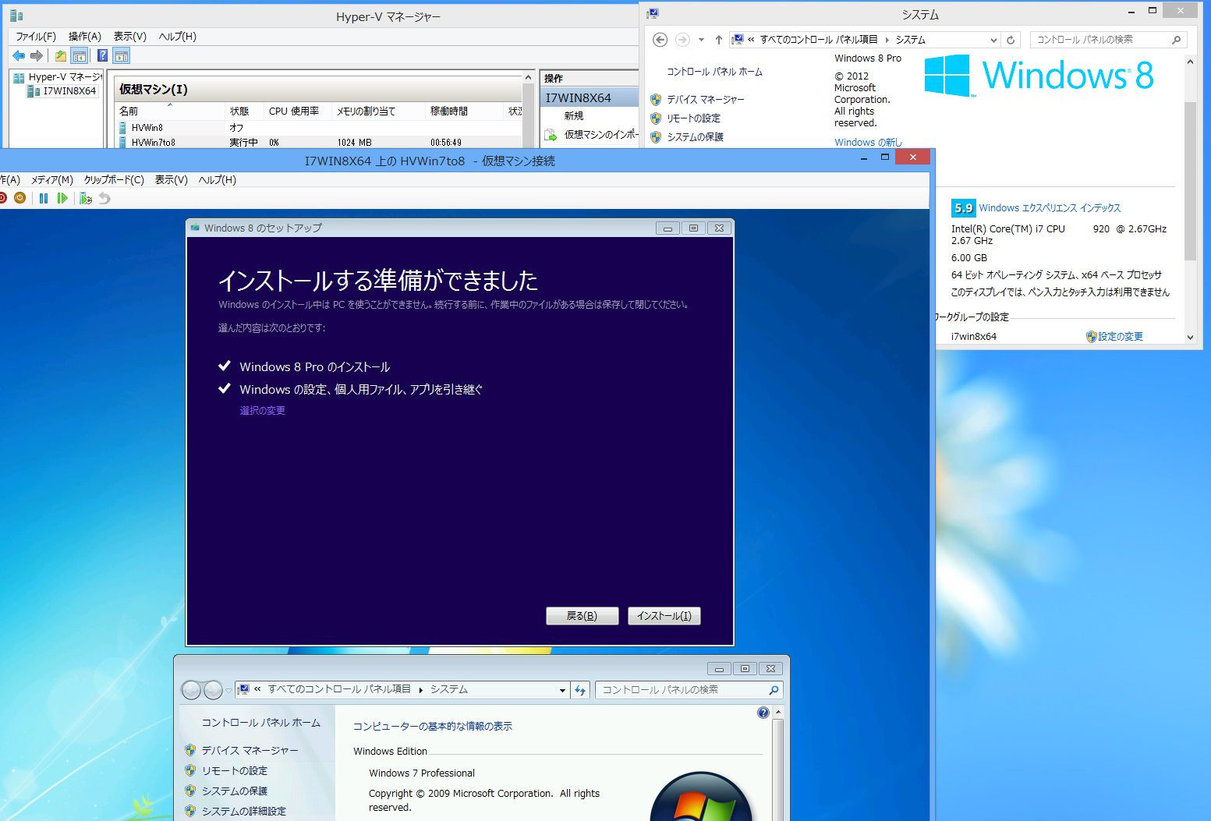Open ファイル(F) menu in Hyper-V Manager
The width and height of the screenshot is (1211, 821).
click(x=36, y=37)
